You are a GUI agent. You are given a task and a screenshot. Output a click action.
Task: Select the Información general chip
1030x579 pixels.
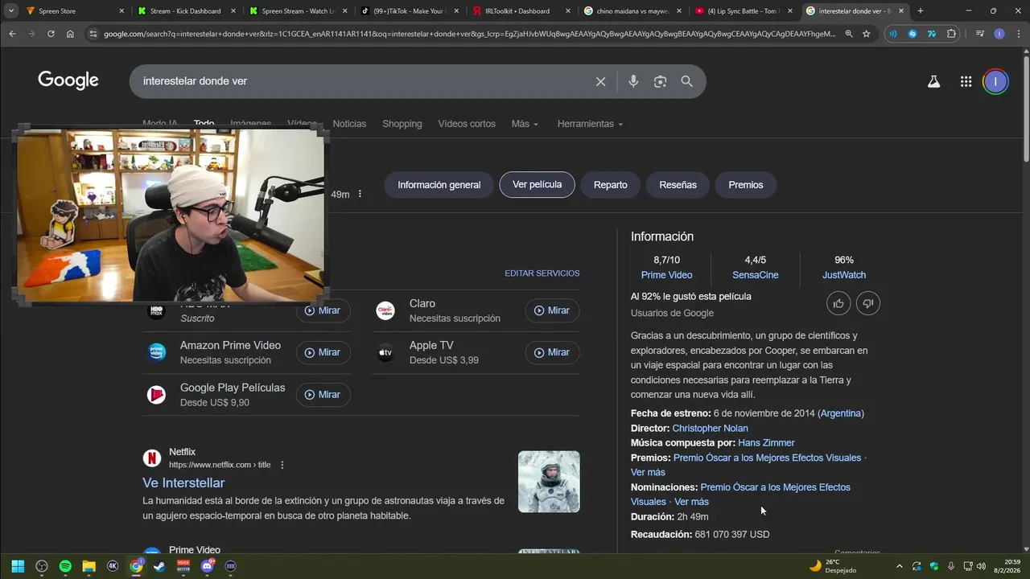[439, 185]
